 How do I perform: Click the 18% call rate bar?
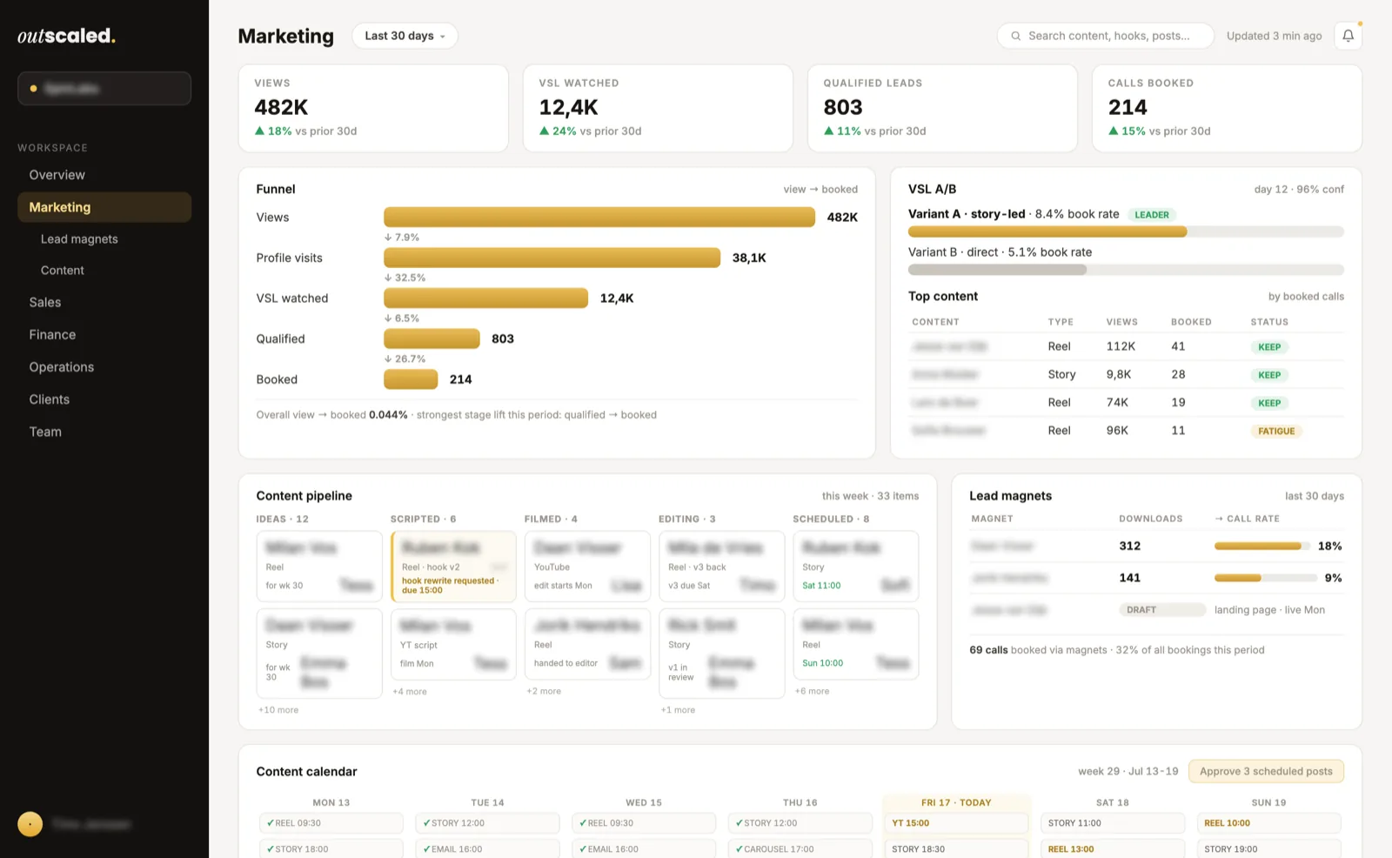[x=1262, y=546]
